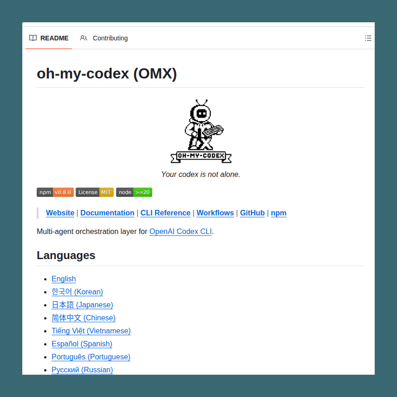Select the Vietnamese language link
The width and height of the screenshot is (397, 397).
pos(91,331)
